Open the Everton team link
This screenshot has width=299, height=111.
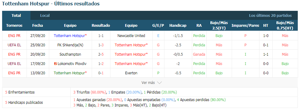coord(131,73)
